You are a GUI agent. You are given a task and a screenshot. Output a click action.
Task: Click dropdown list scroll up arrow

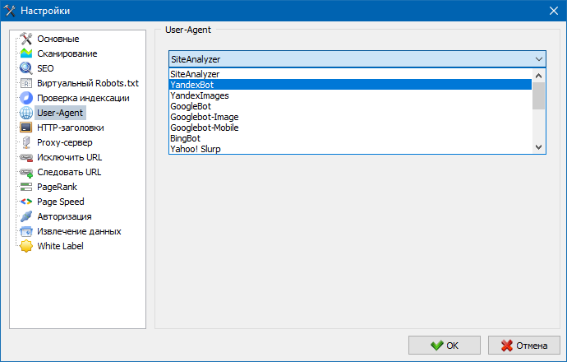coord(538,76)
